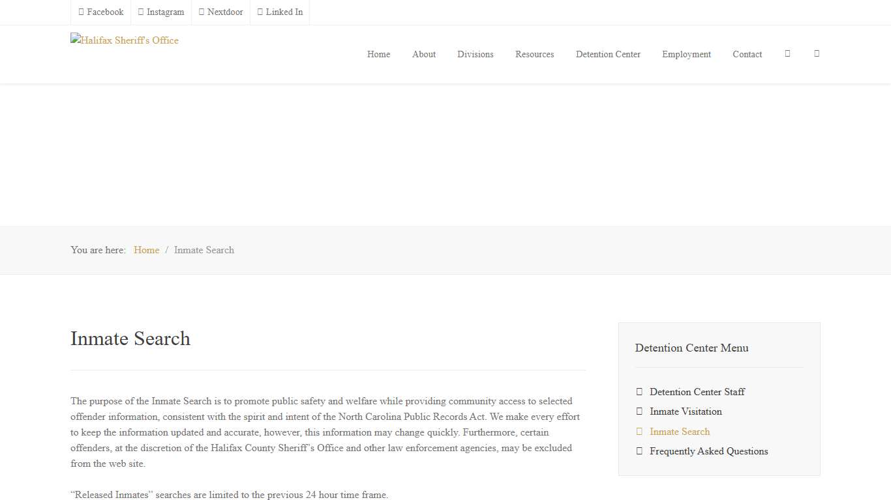Go to Home in the main navigation
This screenshot has width=891, height=500.
coord(378,54)
